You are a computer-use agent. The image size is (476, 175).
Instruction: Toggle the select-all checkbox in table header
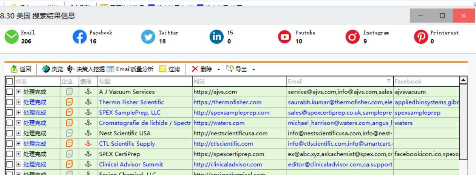pyautogui.click(x=9, y=81)
